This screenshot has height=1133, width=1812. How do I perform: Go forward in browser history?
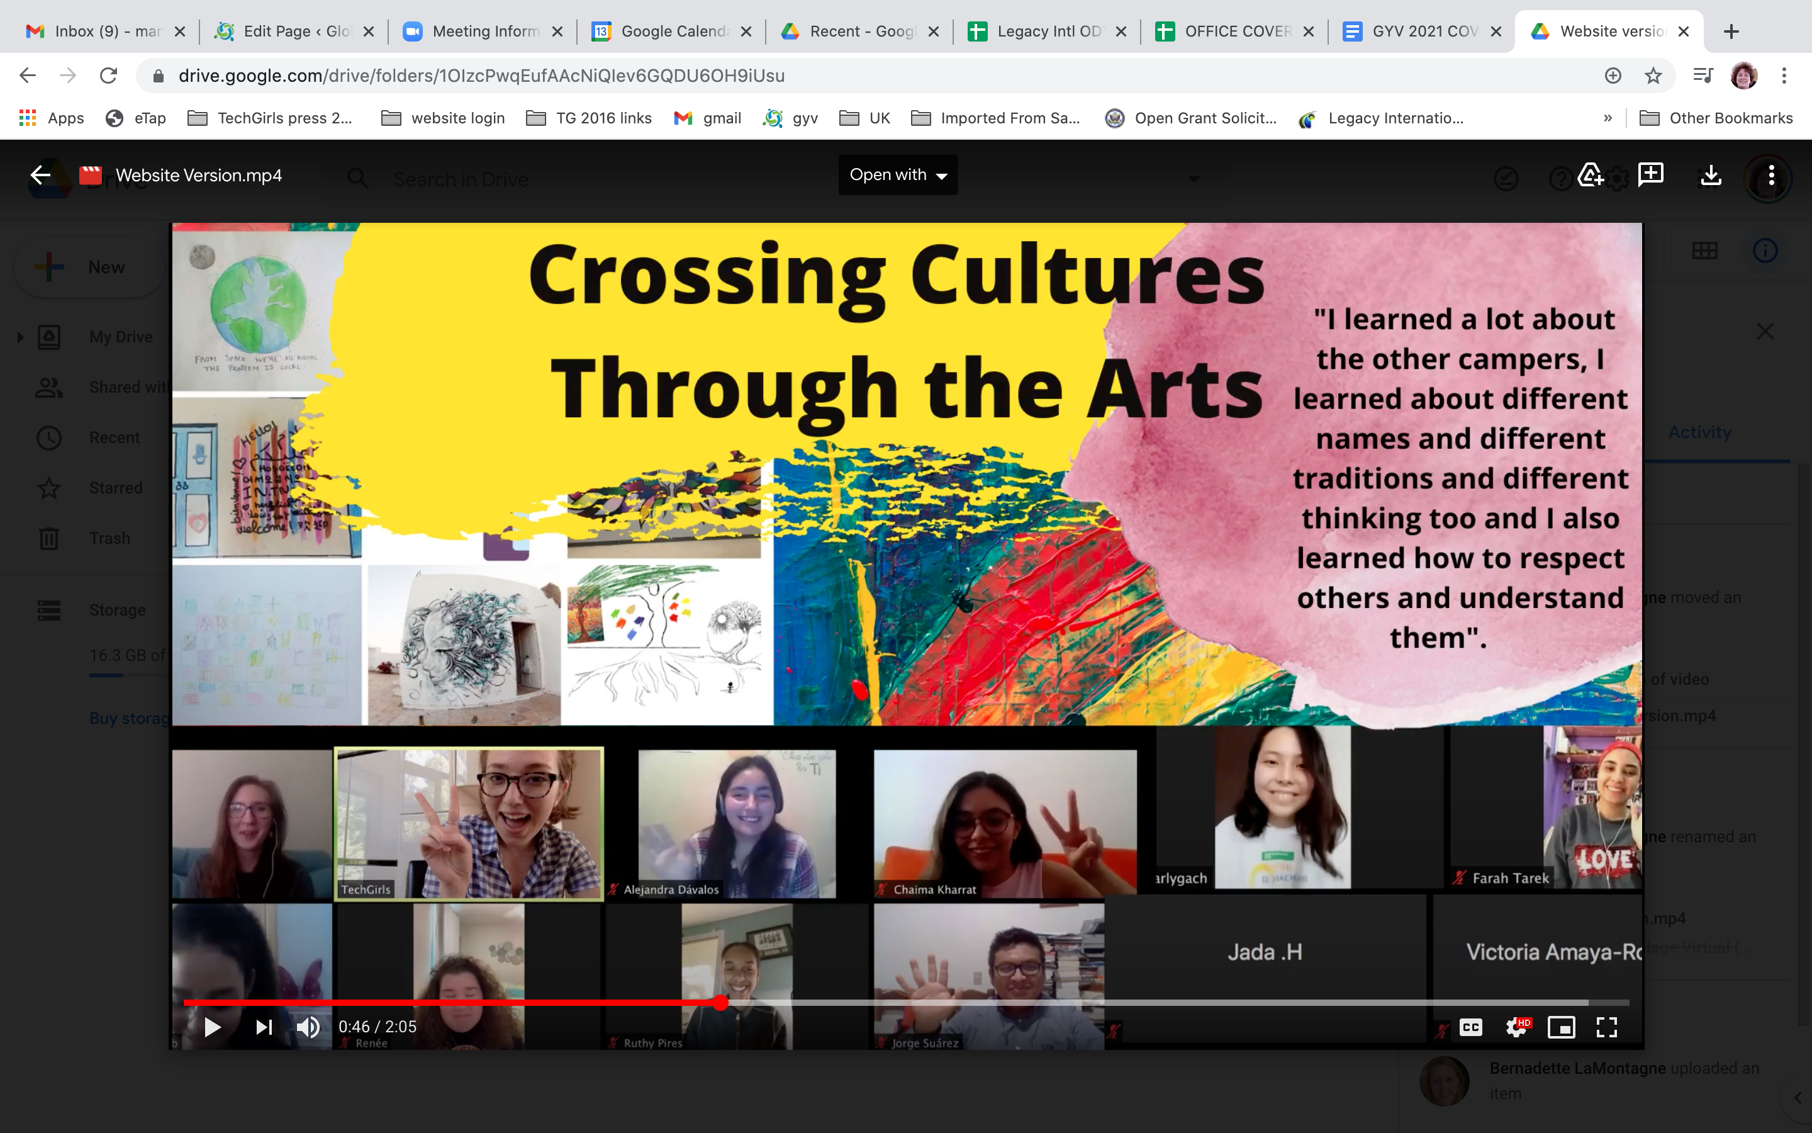pyautogui.click(x=68, y=76)
